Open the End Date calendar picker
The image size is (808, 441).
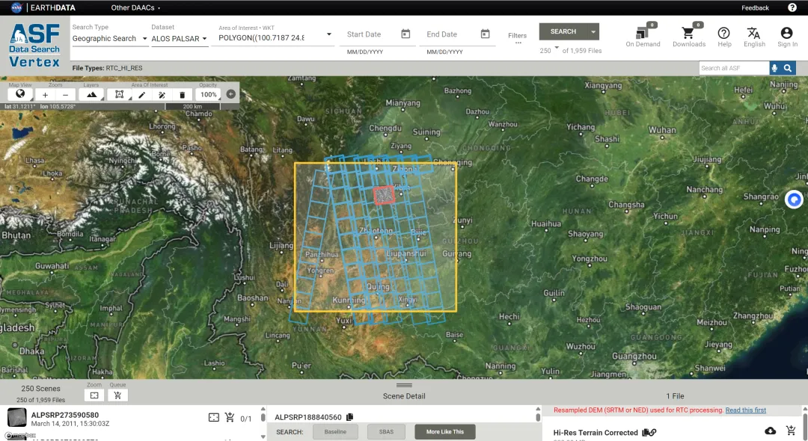pos(485,34)
